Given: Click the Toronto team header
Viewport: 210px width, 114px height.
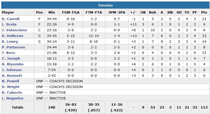Looking at the screenshot, I should pyautogui.click(x=105, y=5).
